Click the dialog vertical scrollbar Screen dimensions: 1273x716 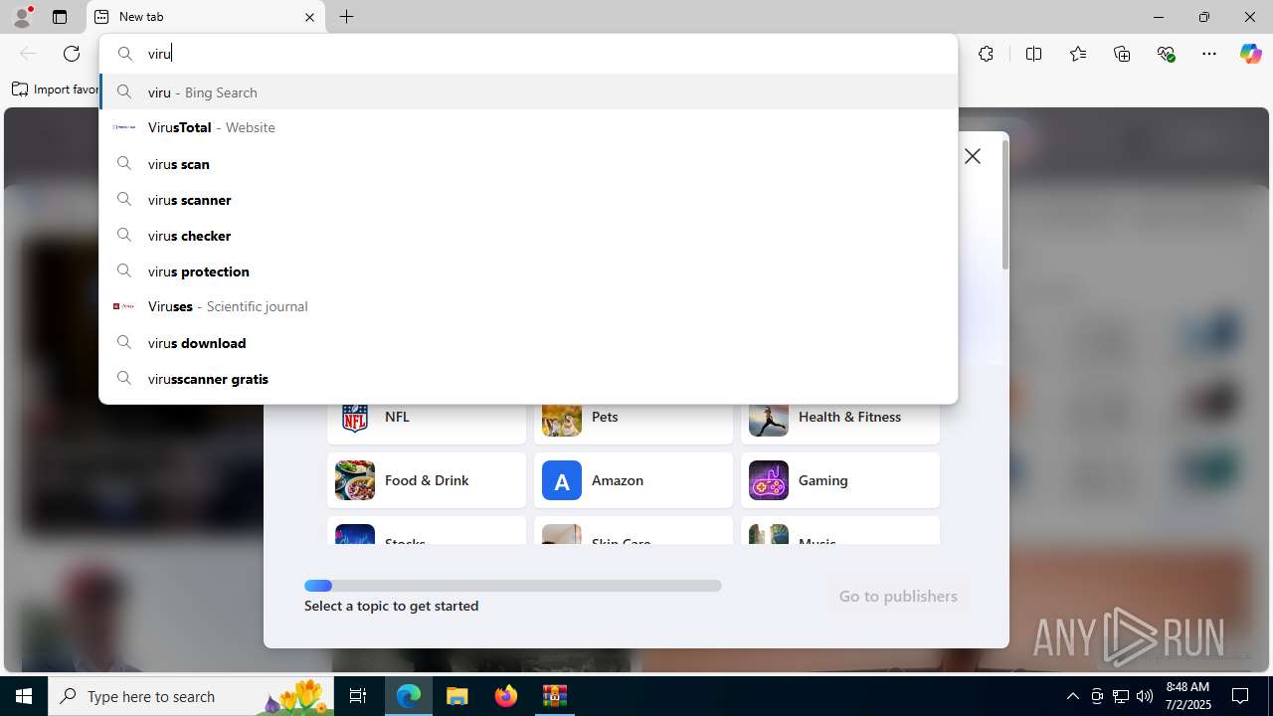1005,205
